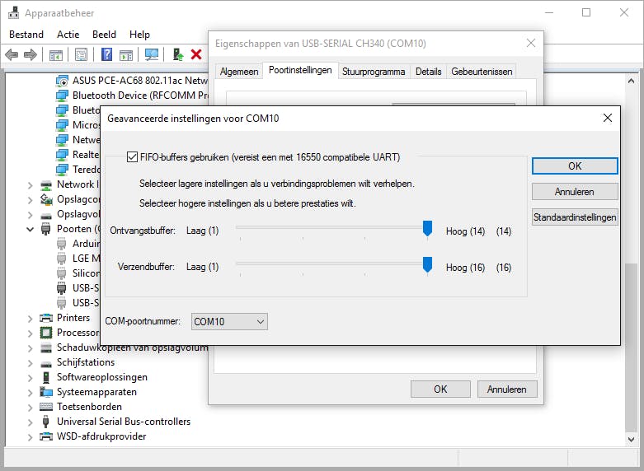Image resolution: width=644 pixels, height=471 pixels.
Task: Click the Poorten port category icon
Action: point(46,229)
